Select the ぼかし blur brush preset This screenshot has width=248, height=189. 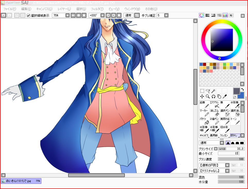coord(235,135)
